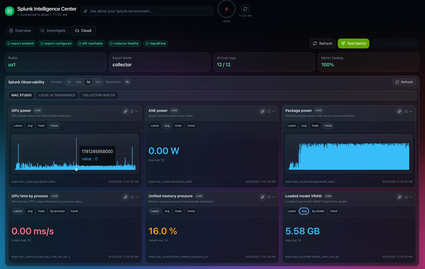Open the Cloud tab
This screenshot has height=269, width=425.
(83, 31)
